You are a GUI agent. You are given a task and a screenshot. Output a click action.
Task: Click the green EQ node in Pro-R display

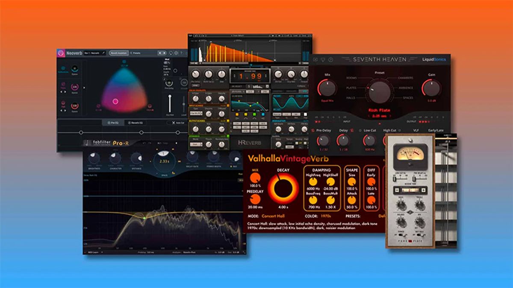[x=144, y=218]
